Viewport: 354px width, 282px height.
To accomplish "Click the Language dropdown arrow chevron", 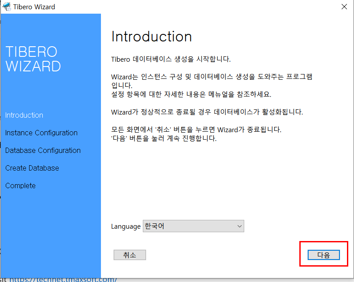I will [x=239, y=226].
